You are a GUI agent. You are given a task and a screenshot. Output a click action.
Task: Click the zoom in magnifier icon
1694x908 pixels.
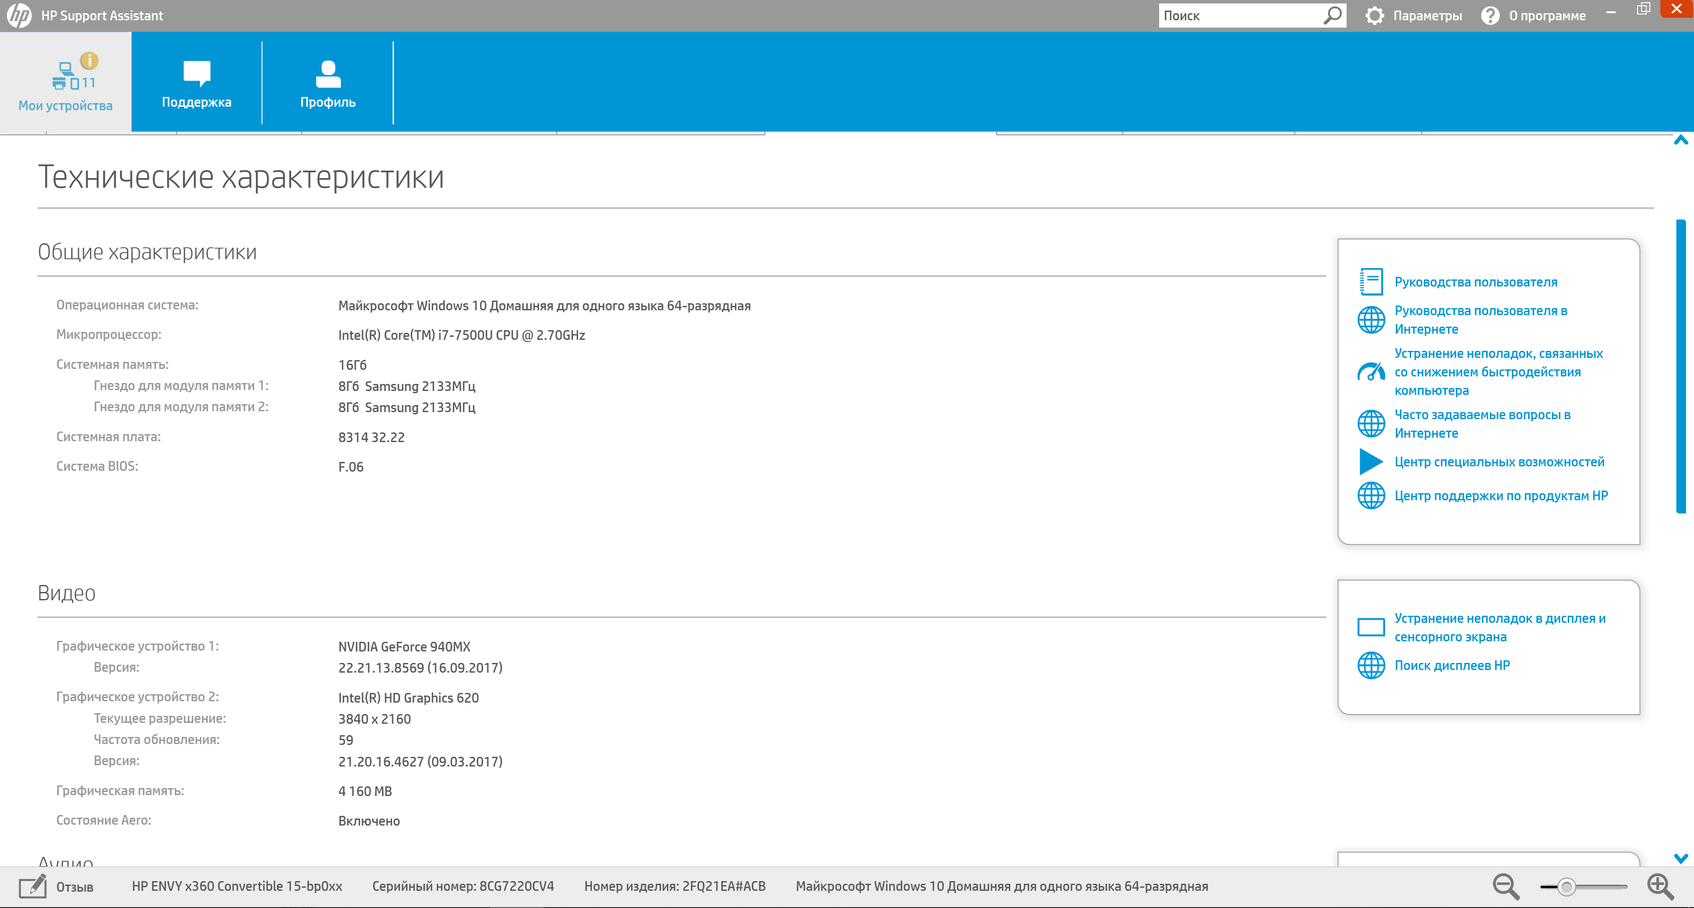pyautogui.click(x=1660, y=886)
